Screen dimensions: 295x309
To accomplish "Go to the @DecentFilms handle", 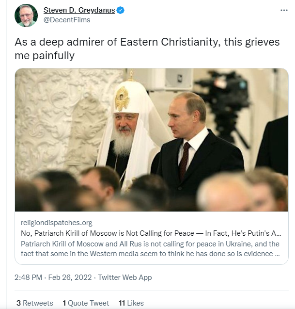I will 67,20.
